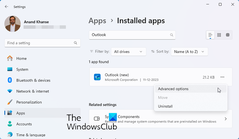Select the Apps sidebar item
This screenshot has height=139, width=239.
point(42,113)
